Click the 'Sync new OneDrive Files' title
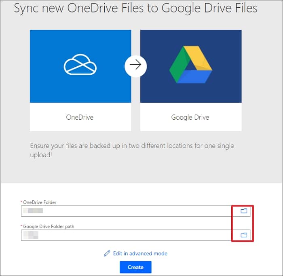Screen dimensions: 283x276 [x=135, y=8]
